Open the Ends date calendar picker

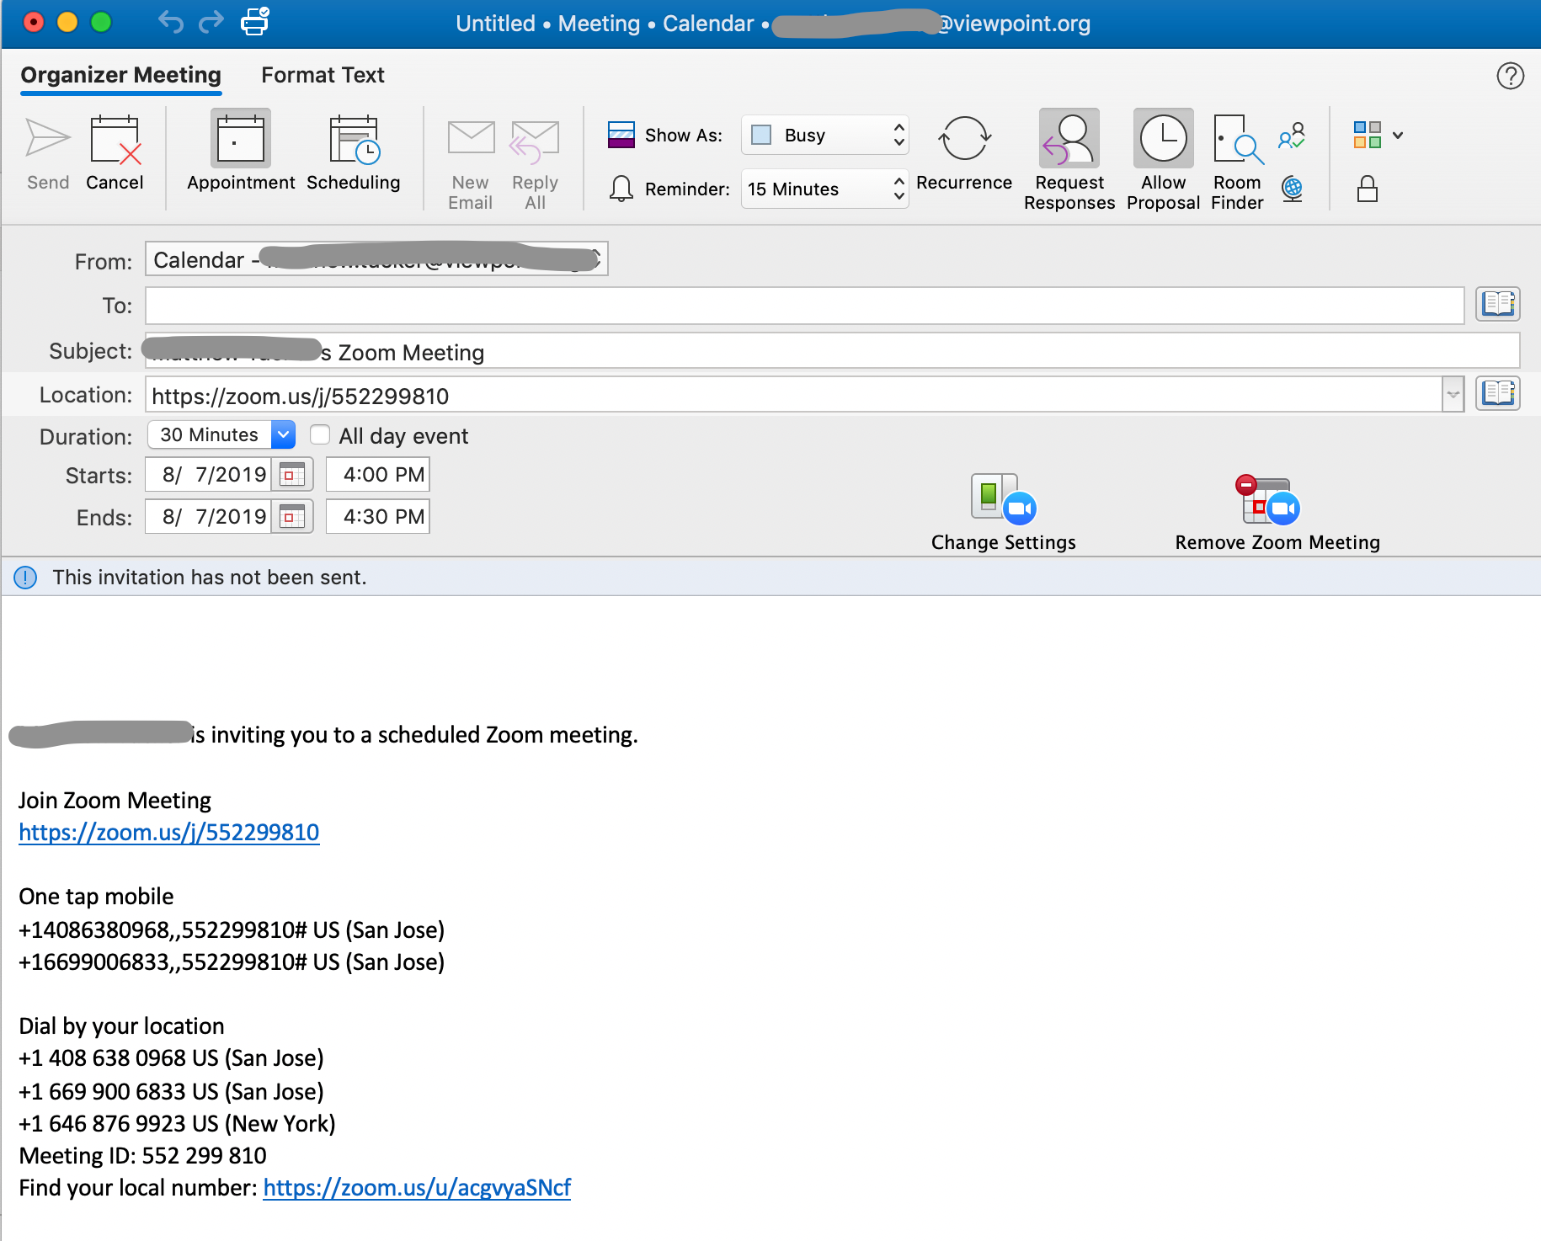pos(292,517)
